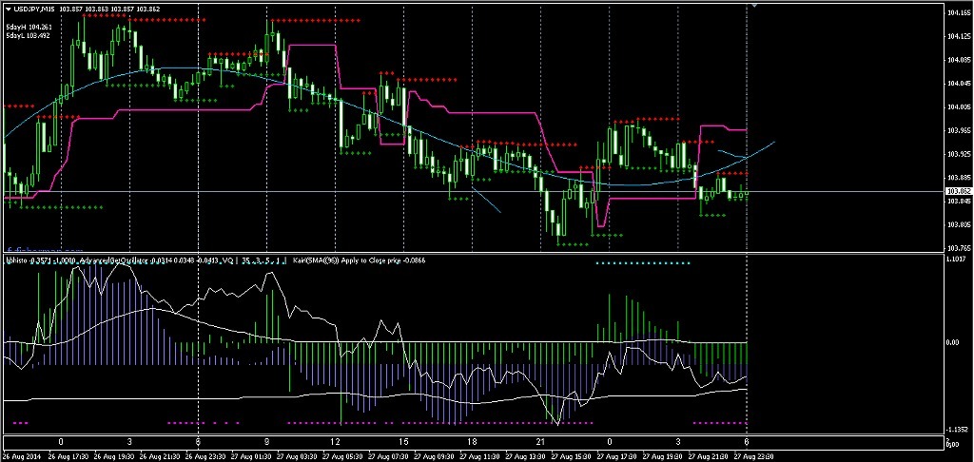
Task: Click the 103.765 price axis label
Action: point(960,248)
